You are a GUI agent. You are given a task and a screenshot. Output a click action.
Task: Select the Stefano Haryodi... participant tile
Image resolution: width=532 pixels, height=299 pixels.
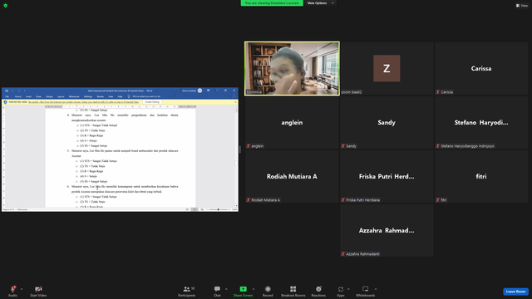(x=481, y=122)
